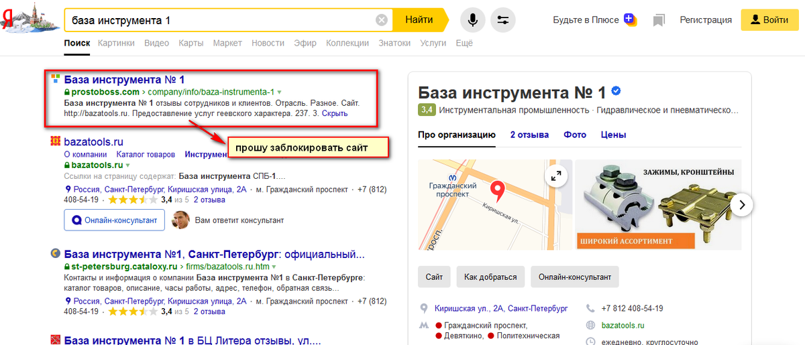This screenshot has height=345, width=805.
Task: Click the verified blue checkmark badge
Action: point(616,91)
